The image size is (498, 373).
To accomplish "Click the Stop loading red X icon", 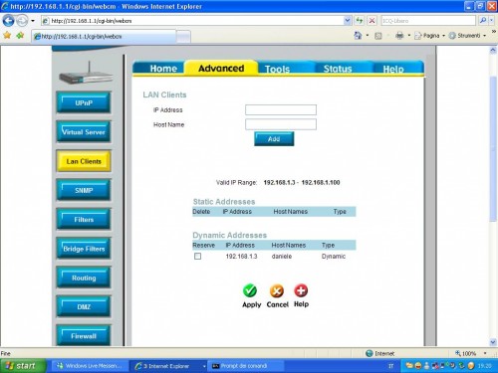I will coord(373,21).
